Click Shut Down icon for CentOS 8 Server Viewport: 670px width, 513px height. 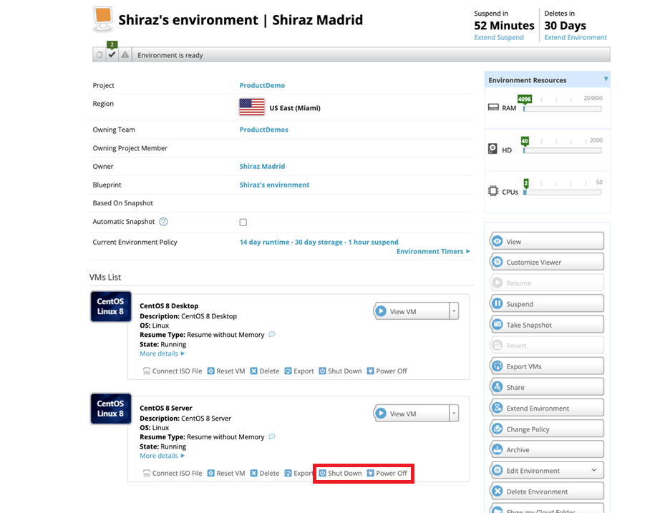click(323, 473)
